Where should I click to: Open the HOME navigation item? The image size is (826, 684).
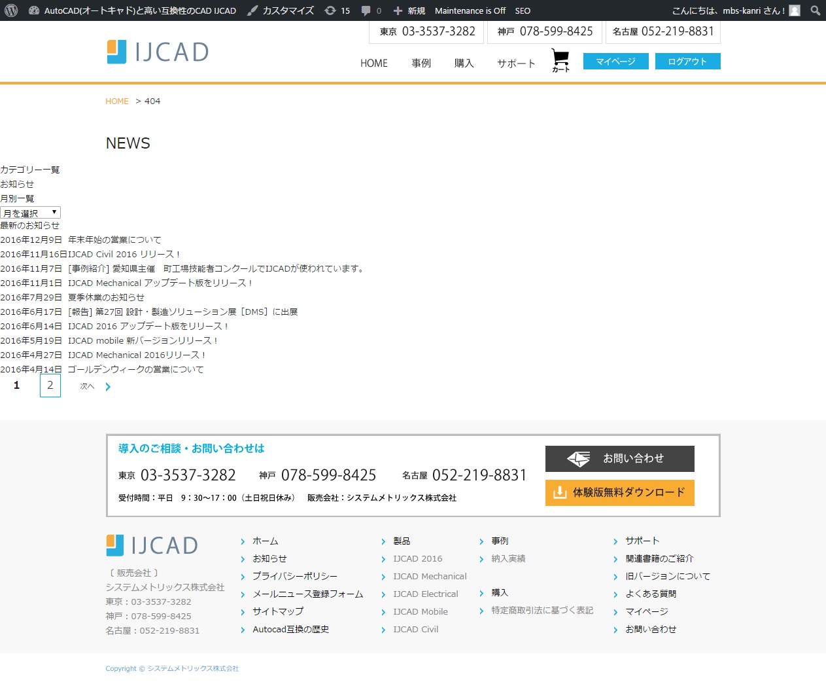point(374,63)
